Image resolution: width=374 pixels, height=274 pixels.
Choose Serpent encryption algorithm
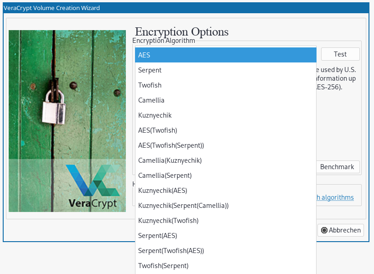tap(226, 70)
